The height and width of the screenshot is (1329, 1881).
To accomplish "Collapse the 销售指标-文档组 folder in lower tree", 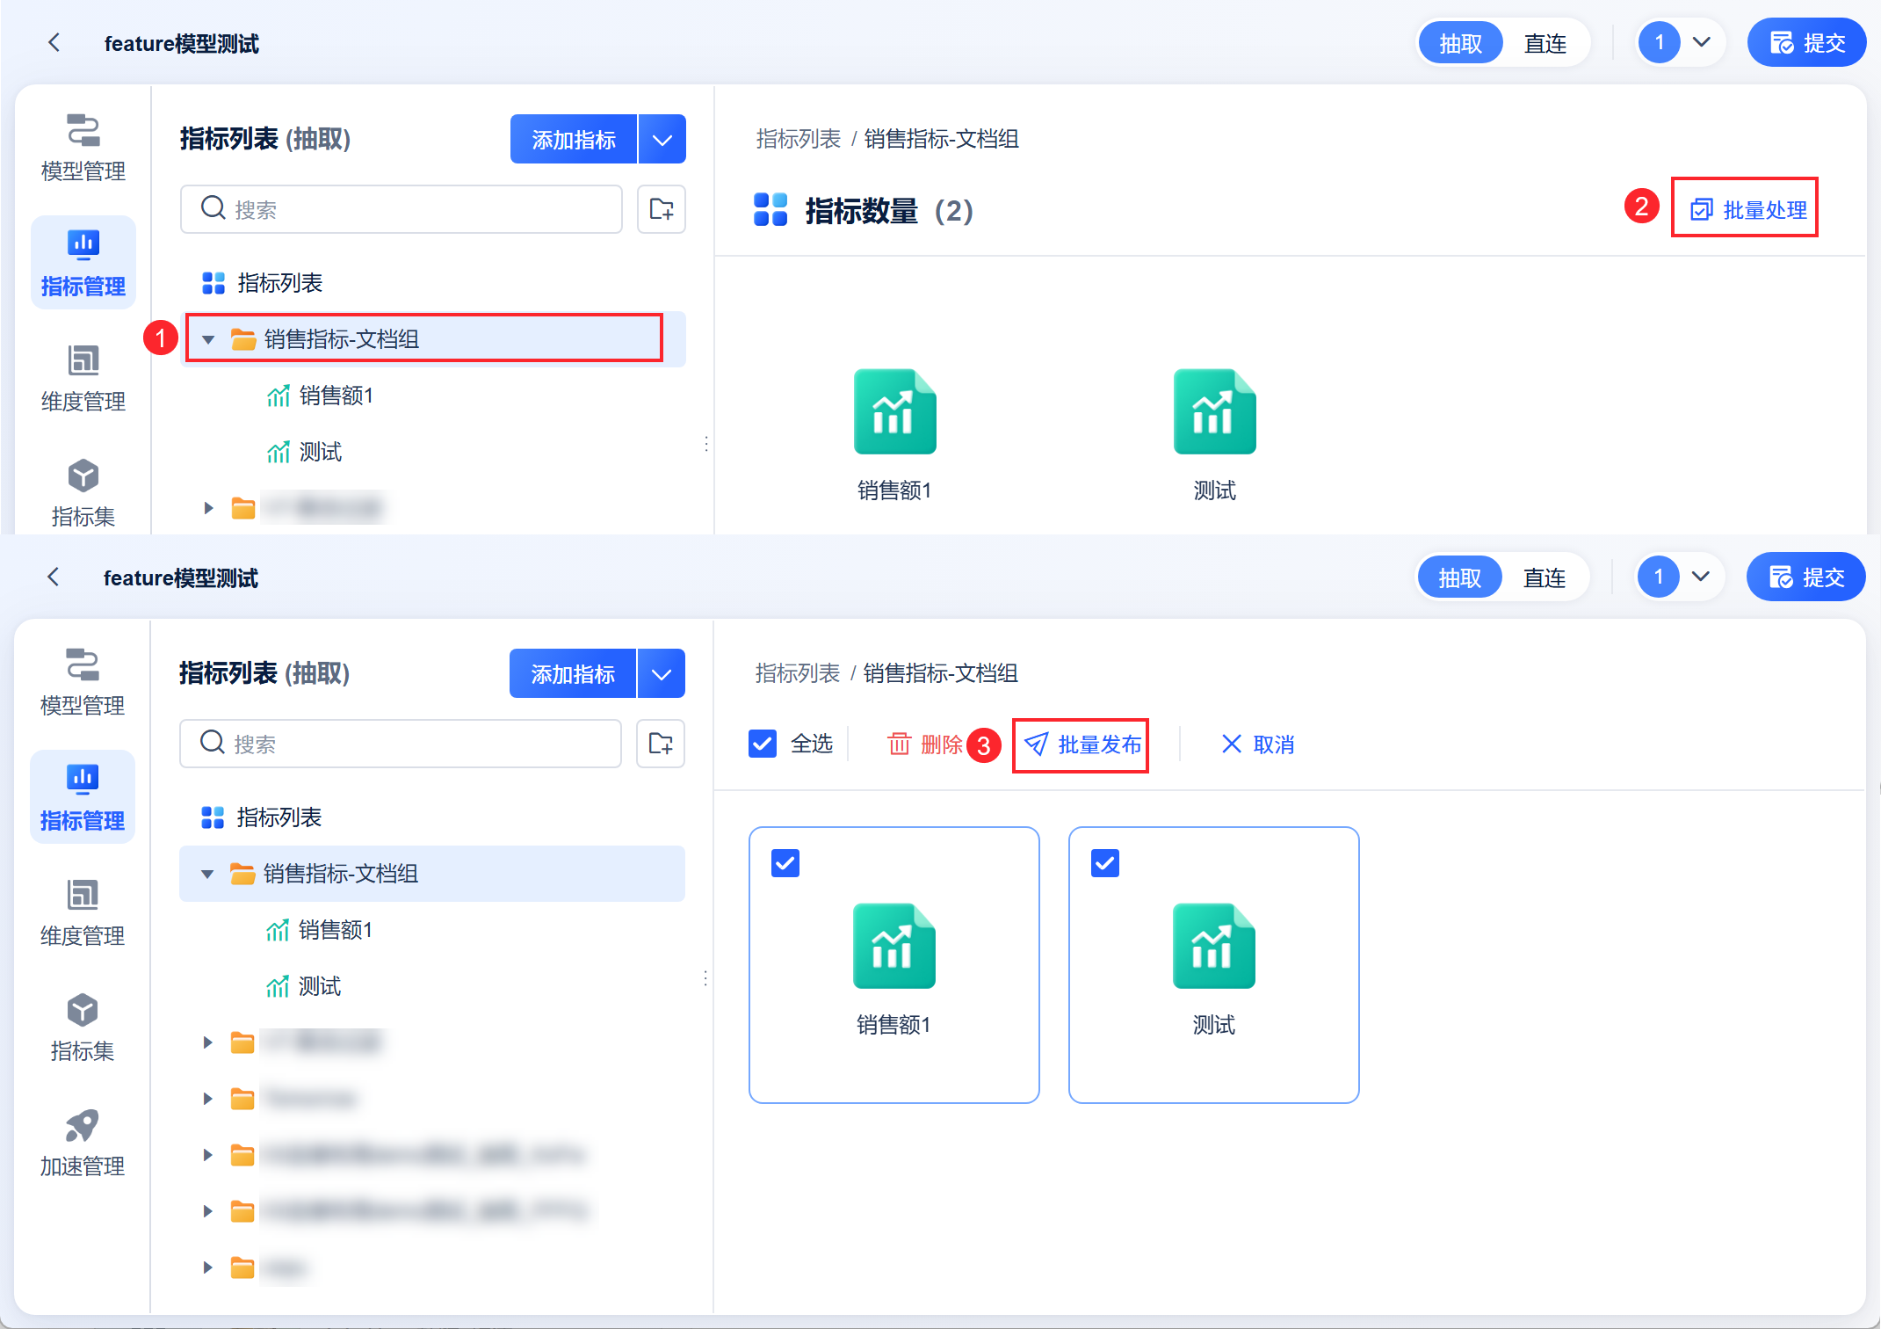I will tap(208, 874).
